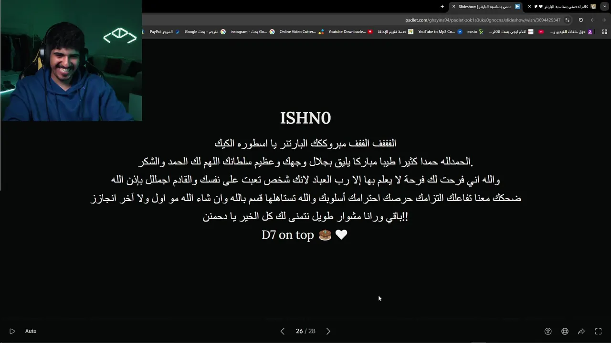Open the Google مترجم bookmark
611x343 pixels.
point(205,32)
